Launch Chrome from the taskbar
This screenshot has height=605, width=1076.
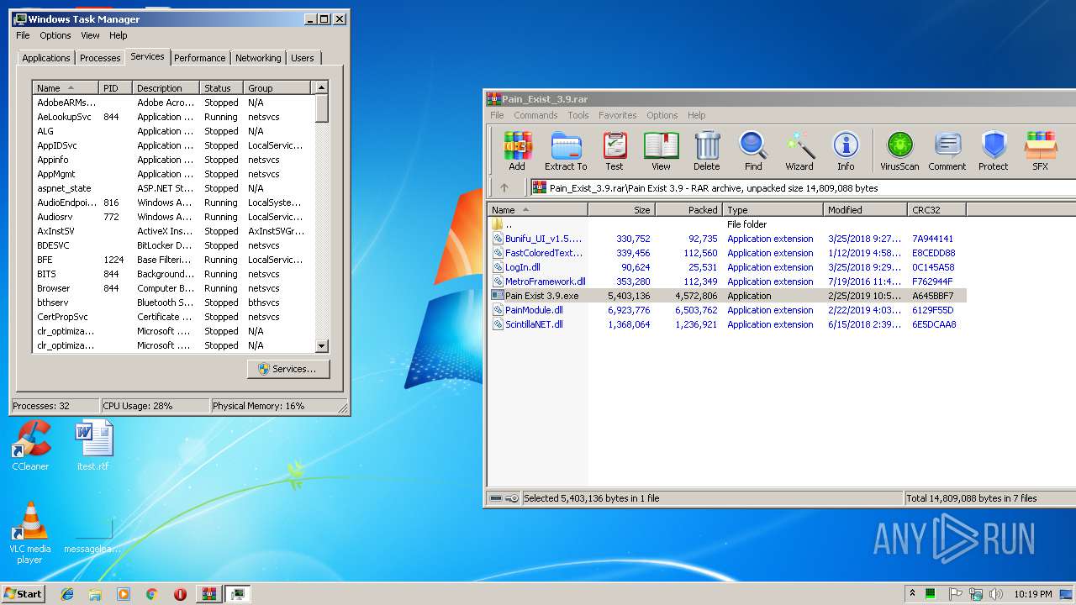(x=151, y=594)
